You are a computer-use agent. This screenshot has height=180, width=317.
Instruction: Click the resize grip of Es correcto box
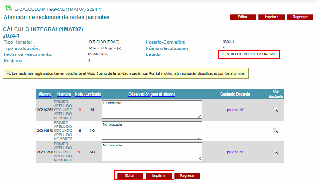[x=200, y=117]
